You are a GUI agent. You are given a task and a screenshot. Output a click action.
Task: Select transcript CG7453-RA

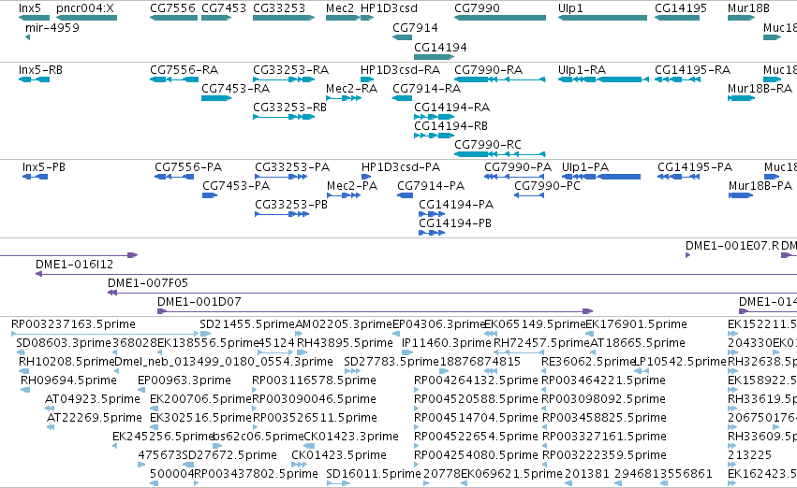click(236, 89)
